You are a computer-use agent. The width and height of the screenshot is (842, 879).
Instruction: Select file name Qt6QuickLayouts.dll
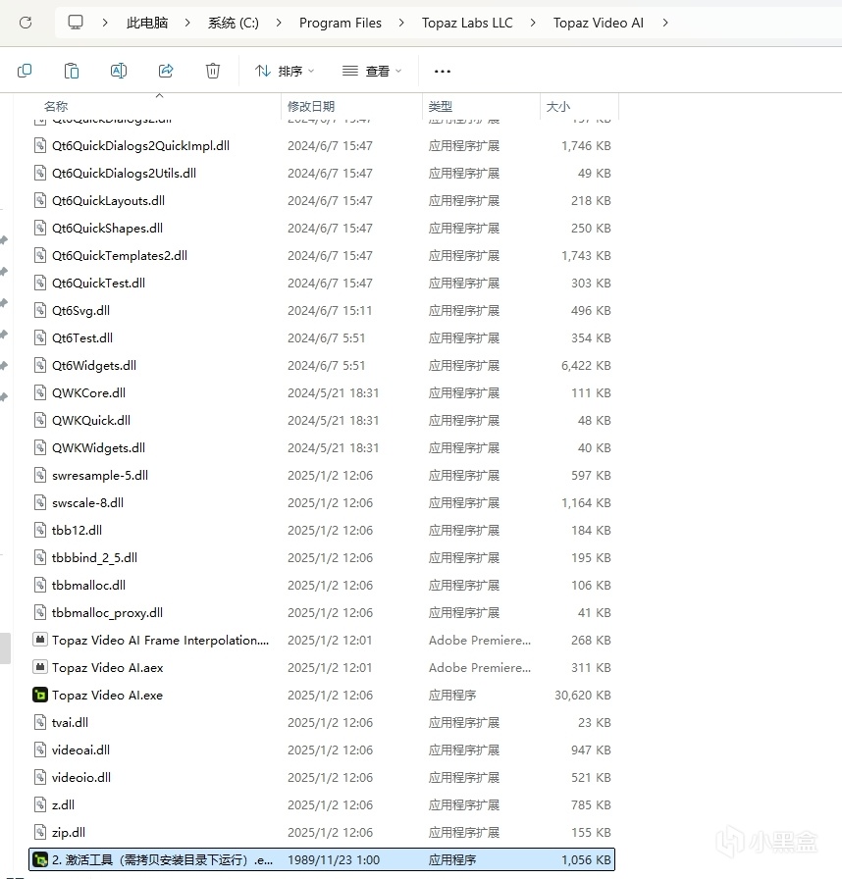(x=108, y=201)
